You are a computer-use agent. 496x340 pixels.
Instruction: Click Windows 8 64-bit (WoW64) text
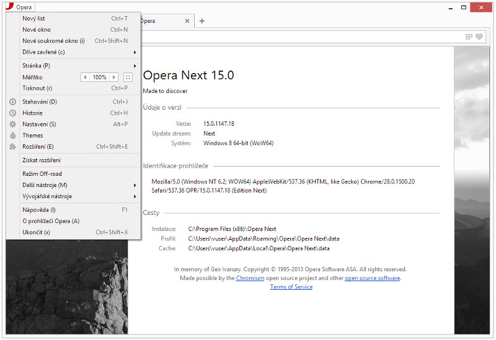pyautogui.click(x=239, y=143)
